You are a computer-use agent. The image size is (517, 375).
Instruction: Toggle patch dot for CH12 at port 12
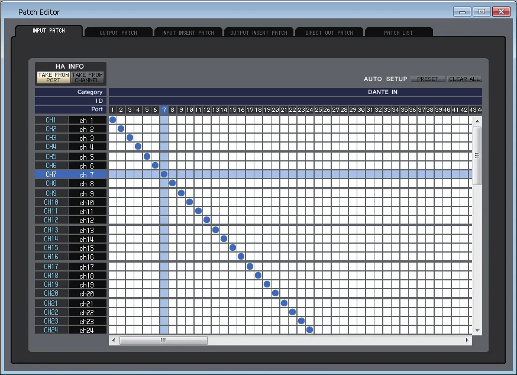[206, 219]
